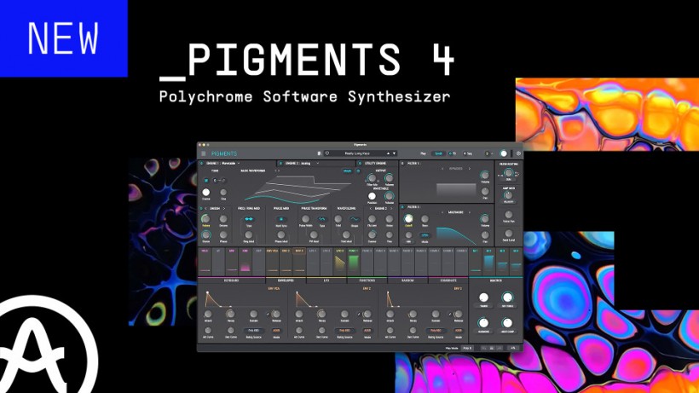Open the settings gear icon in the top bar

pos(517,153)
